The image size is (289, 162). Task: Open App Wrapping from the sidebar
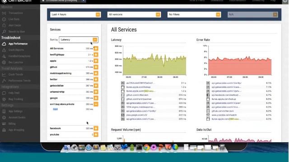[16, 130]
